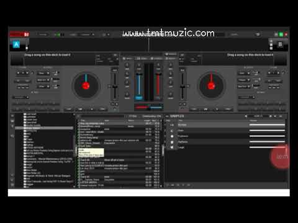Click the red right channel volume fader

(x=158, y=86)
